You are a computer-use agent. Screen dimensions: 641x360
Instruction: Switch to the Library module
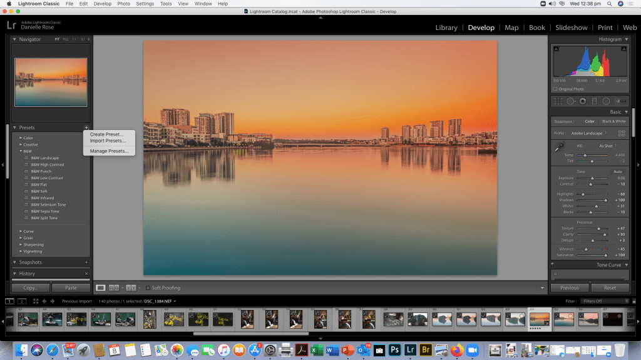tap(446, 27)
